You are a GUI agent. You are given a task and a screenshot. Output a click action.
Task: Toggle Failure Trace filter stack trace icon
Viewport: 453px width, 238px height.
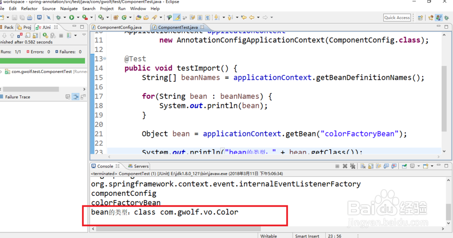tap(75, 97)
